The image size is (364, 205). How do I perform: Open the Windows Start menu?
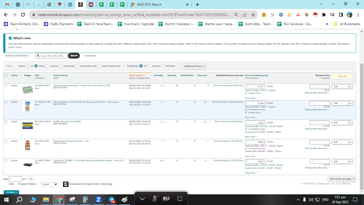point(6,199)
